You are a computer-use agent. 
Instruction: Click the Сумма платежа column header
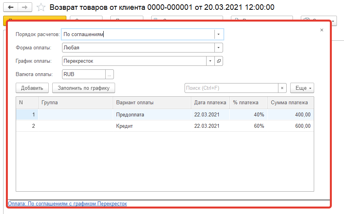pyautogui.click(x=290, y=103)
